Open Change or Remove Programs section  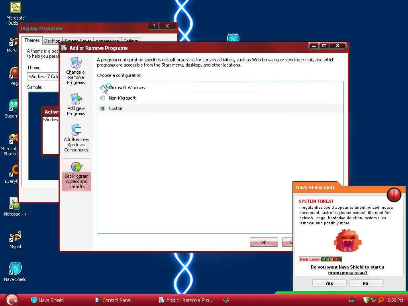(76, 71)
